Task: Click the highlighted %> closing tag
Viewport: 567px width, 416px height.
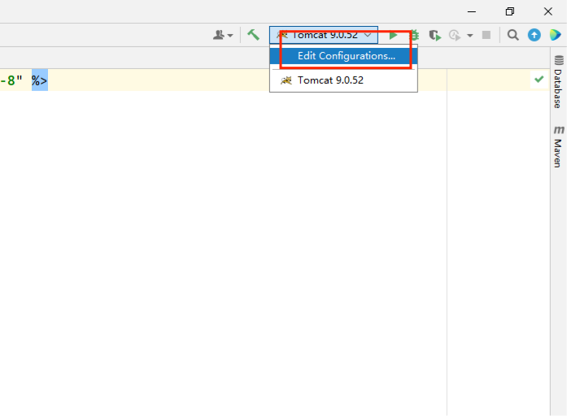Action: click(40, 80)
